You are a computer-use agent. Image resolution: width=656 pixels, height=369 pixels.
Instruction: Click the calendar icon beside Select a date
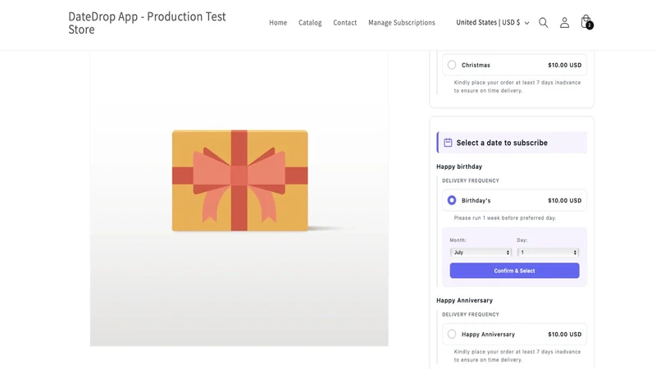(x=448, y=143)
